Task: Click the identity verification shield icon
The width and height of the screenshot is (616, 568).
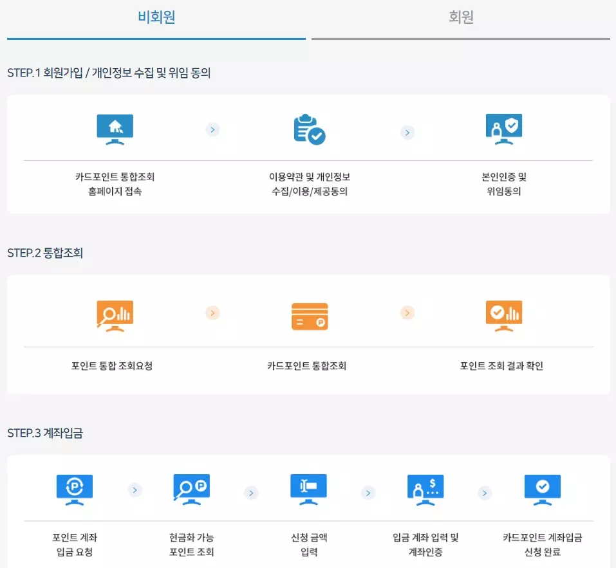Action: click(x=504, y=129)
